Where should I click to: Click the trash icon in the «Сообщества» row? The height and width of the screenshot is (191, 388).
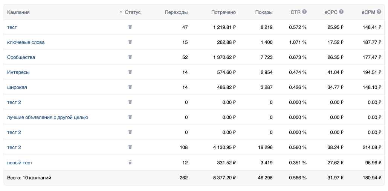(130, 57)
